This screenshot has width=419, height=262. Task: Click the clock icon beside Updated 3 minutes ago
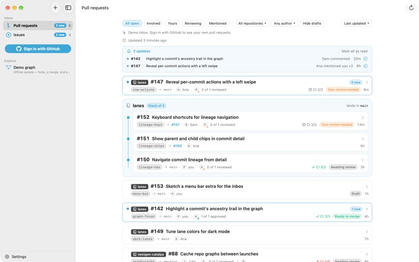tap(124, 40)
